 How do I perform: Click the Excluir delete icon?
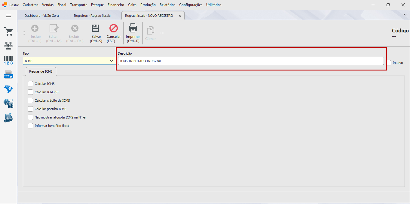point(75,28)
